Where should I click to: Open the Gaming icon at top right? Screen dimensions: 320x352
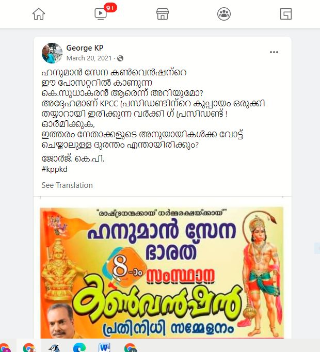coord(286,14)
